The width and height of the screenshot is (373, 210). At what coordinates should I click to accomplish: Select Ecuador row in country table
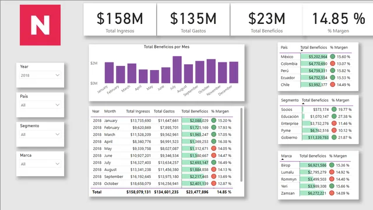(315, 78)
